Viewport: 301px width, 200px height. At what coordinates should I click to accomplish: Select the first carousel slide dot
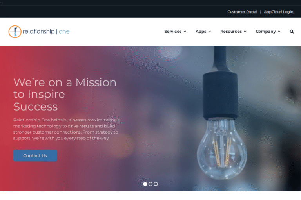[145, 184]
